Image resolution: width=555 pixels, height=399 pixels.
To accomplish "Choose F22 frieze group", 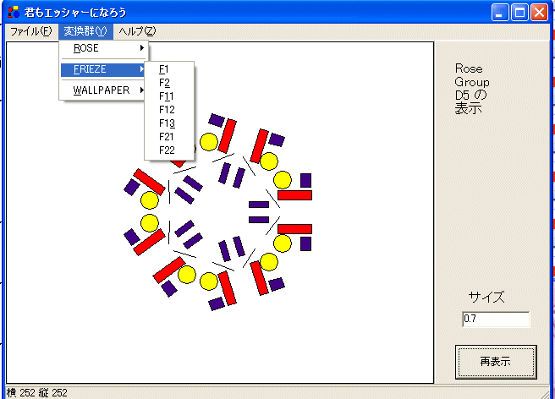I will pos(169,150).
